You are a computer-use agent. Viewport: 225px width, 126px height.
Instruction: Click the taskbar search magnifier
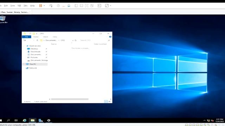pyautogui.click(x=8, y=120)
